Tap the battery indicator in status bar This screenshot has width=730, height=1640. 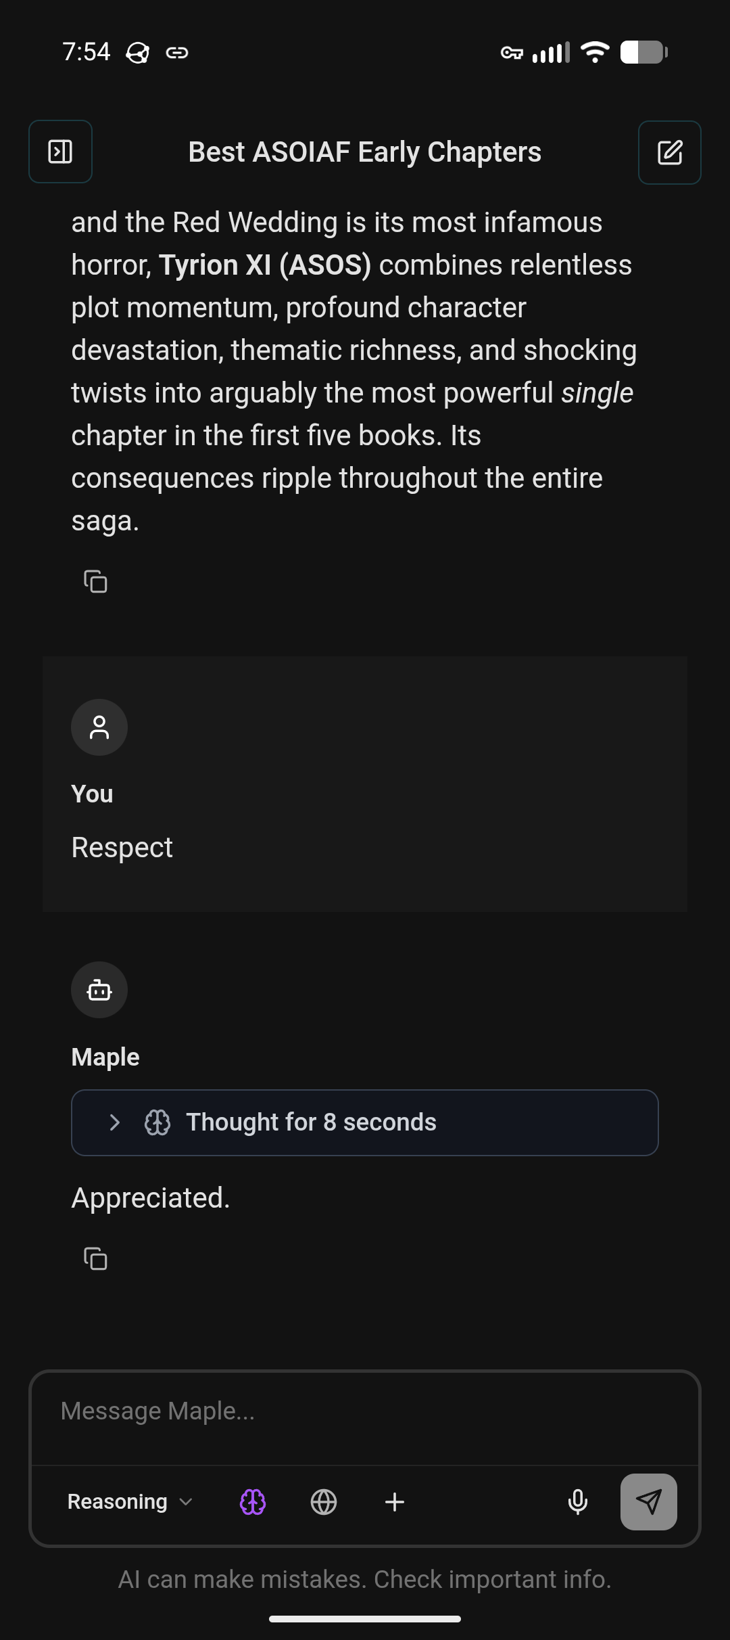pos(643,52)
